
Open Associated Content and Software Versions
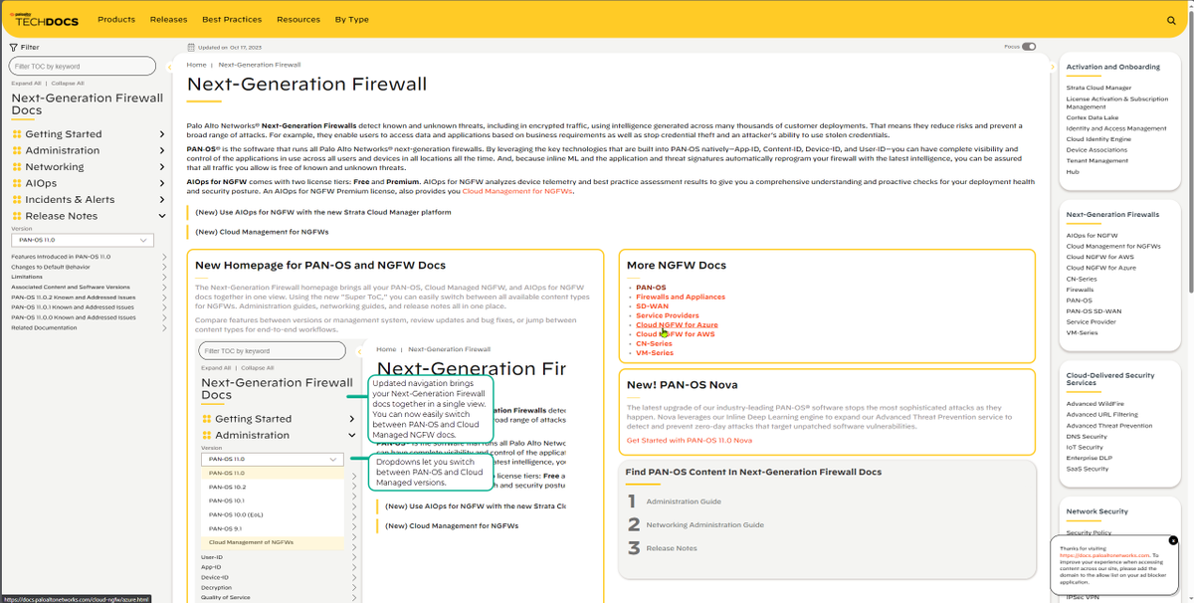point(71,287)
